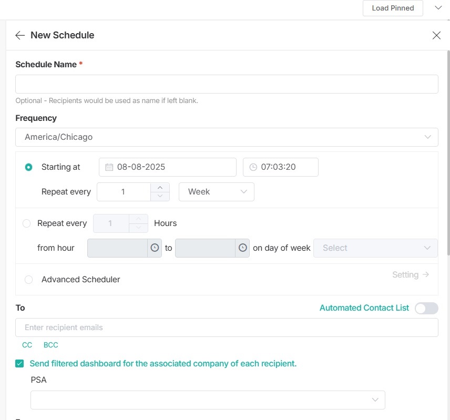Add BCC recipients link
This screenshot has width=450, height=420.
(x=51, y=345)
